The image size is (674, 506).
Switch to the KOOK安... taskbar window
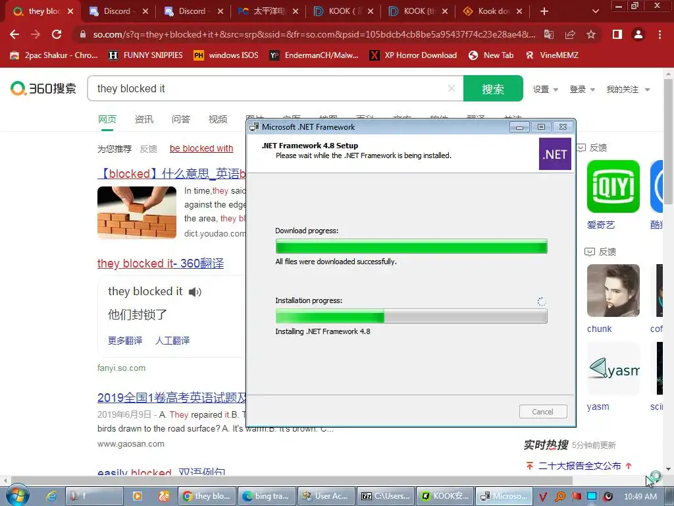(445, 496)
